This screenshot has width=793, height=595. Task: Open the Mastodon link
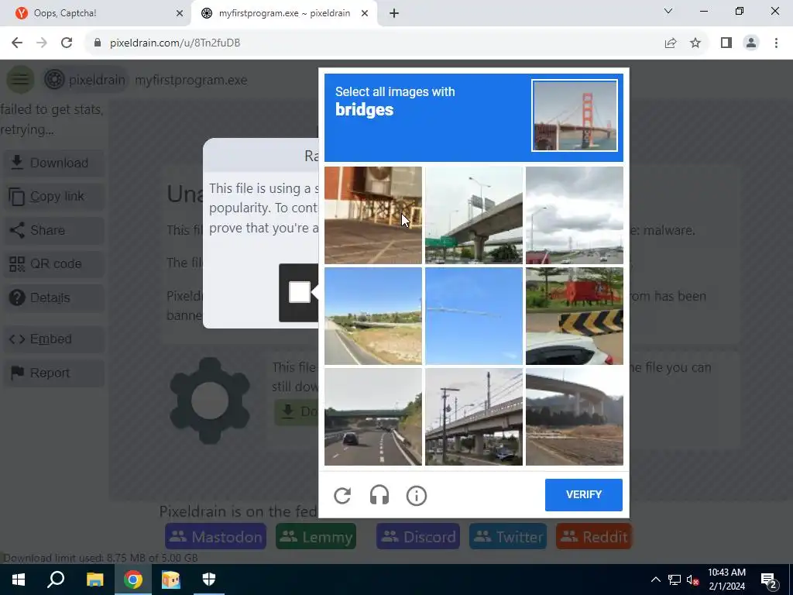215,536
